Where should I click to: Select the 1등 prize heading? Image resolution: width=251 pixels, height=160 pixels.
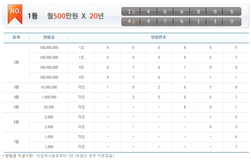(33, 16)
